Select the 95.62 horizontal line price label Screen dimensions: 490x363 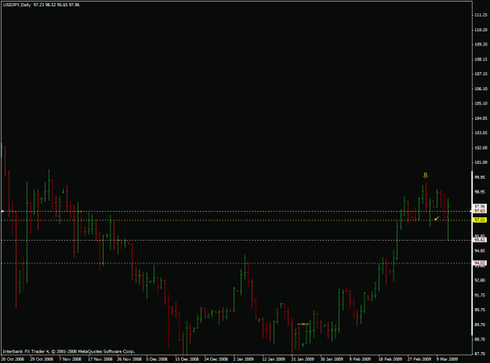[480, 240]
